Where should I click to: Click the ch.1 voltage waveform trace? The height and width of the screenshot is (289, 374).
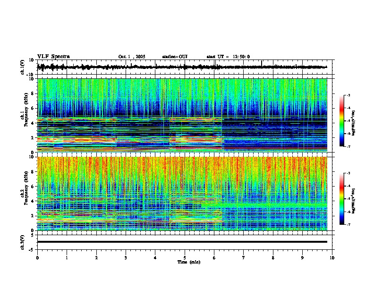[x=182, y=67]
